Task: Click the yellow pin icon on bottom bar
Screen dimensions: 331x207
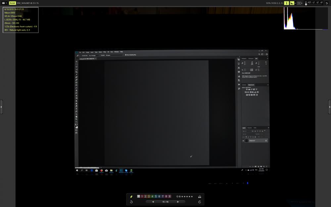Action: pyautogui.click(x=131, y=196)
